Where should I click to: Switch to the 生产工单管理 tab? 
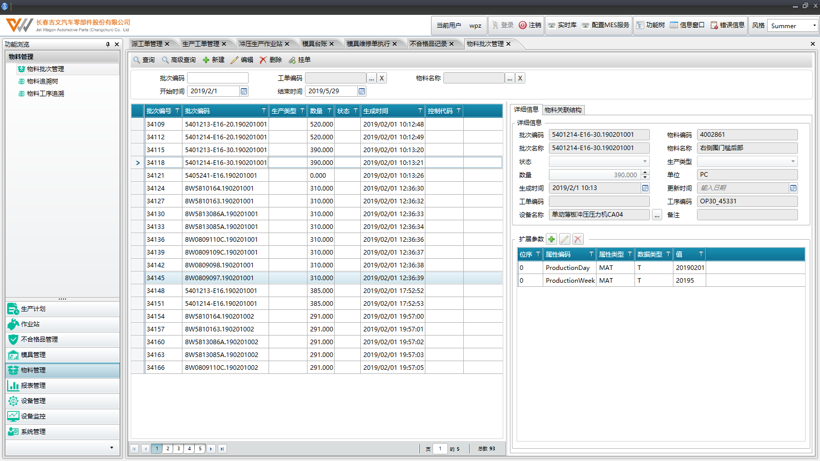tap(201, 44)
